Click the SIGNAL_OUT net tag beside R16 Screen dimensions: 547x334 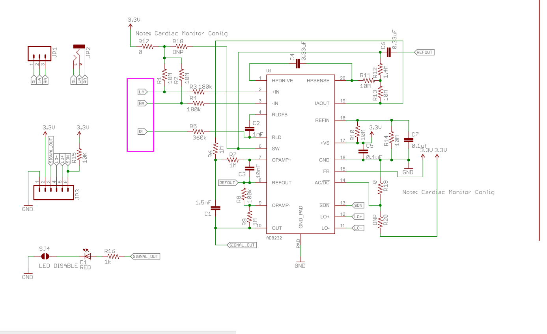pyautogui.click(x=145, y=256)
